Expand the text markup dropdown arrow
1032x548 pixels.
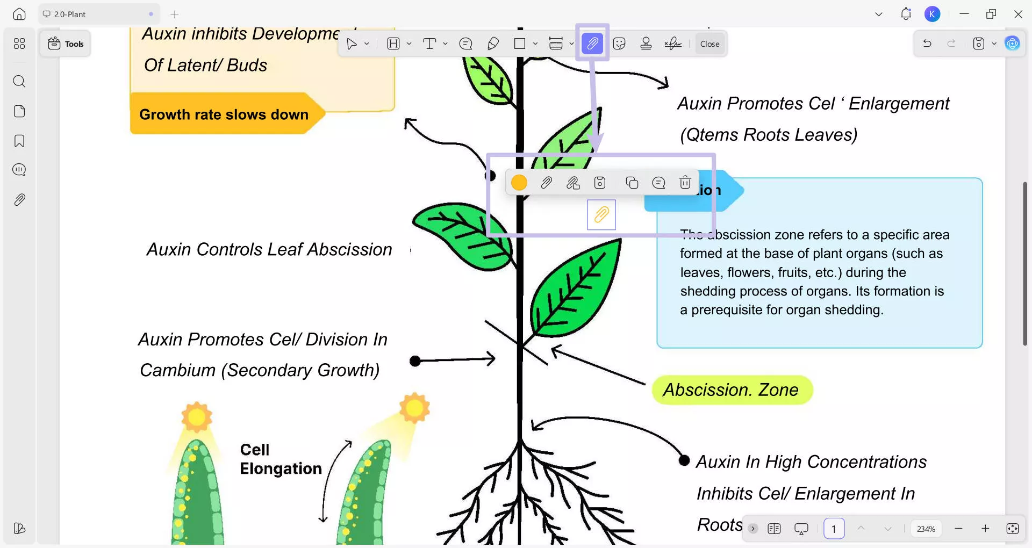[x=409, y=44]
